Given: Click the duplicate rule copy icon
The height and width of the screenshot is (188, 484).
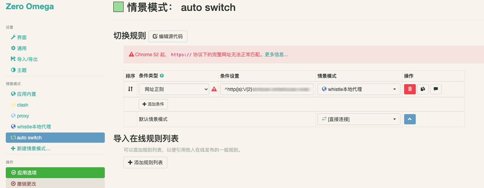Looking at the screenshot, I should (423, 89).
